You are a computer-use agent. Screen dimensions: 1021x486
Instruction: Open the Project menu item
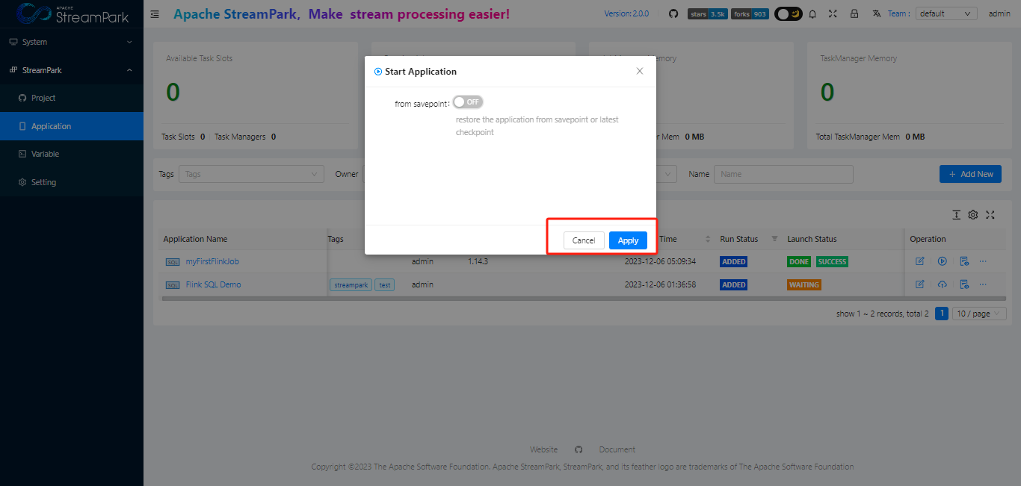click(x=72, y=98)
